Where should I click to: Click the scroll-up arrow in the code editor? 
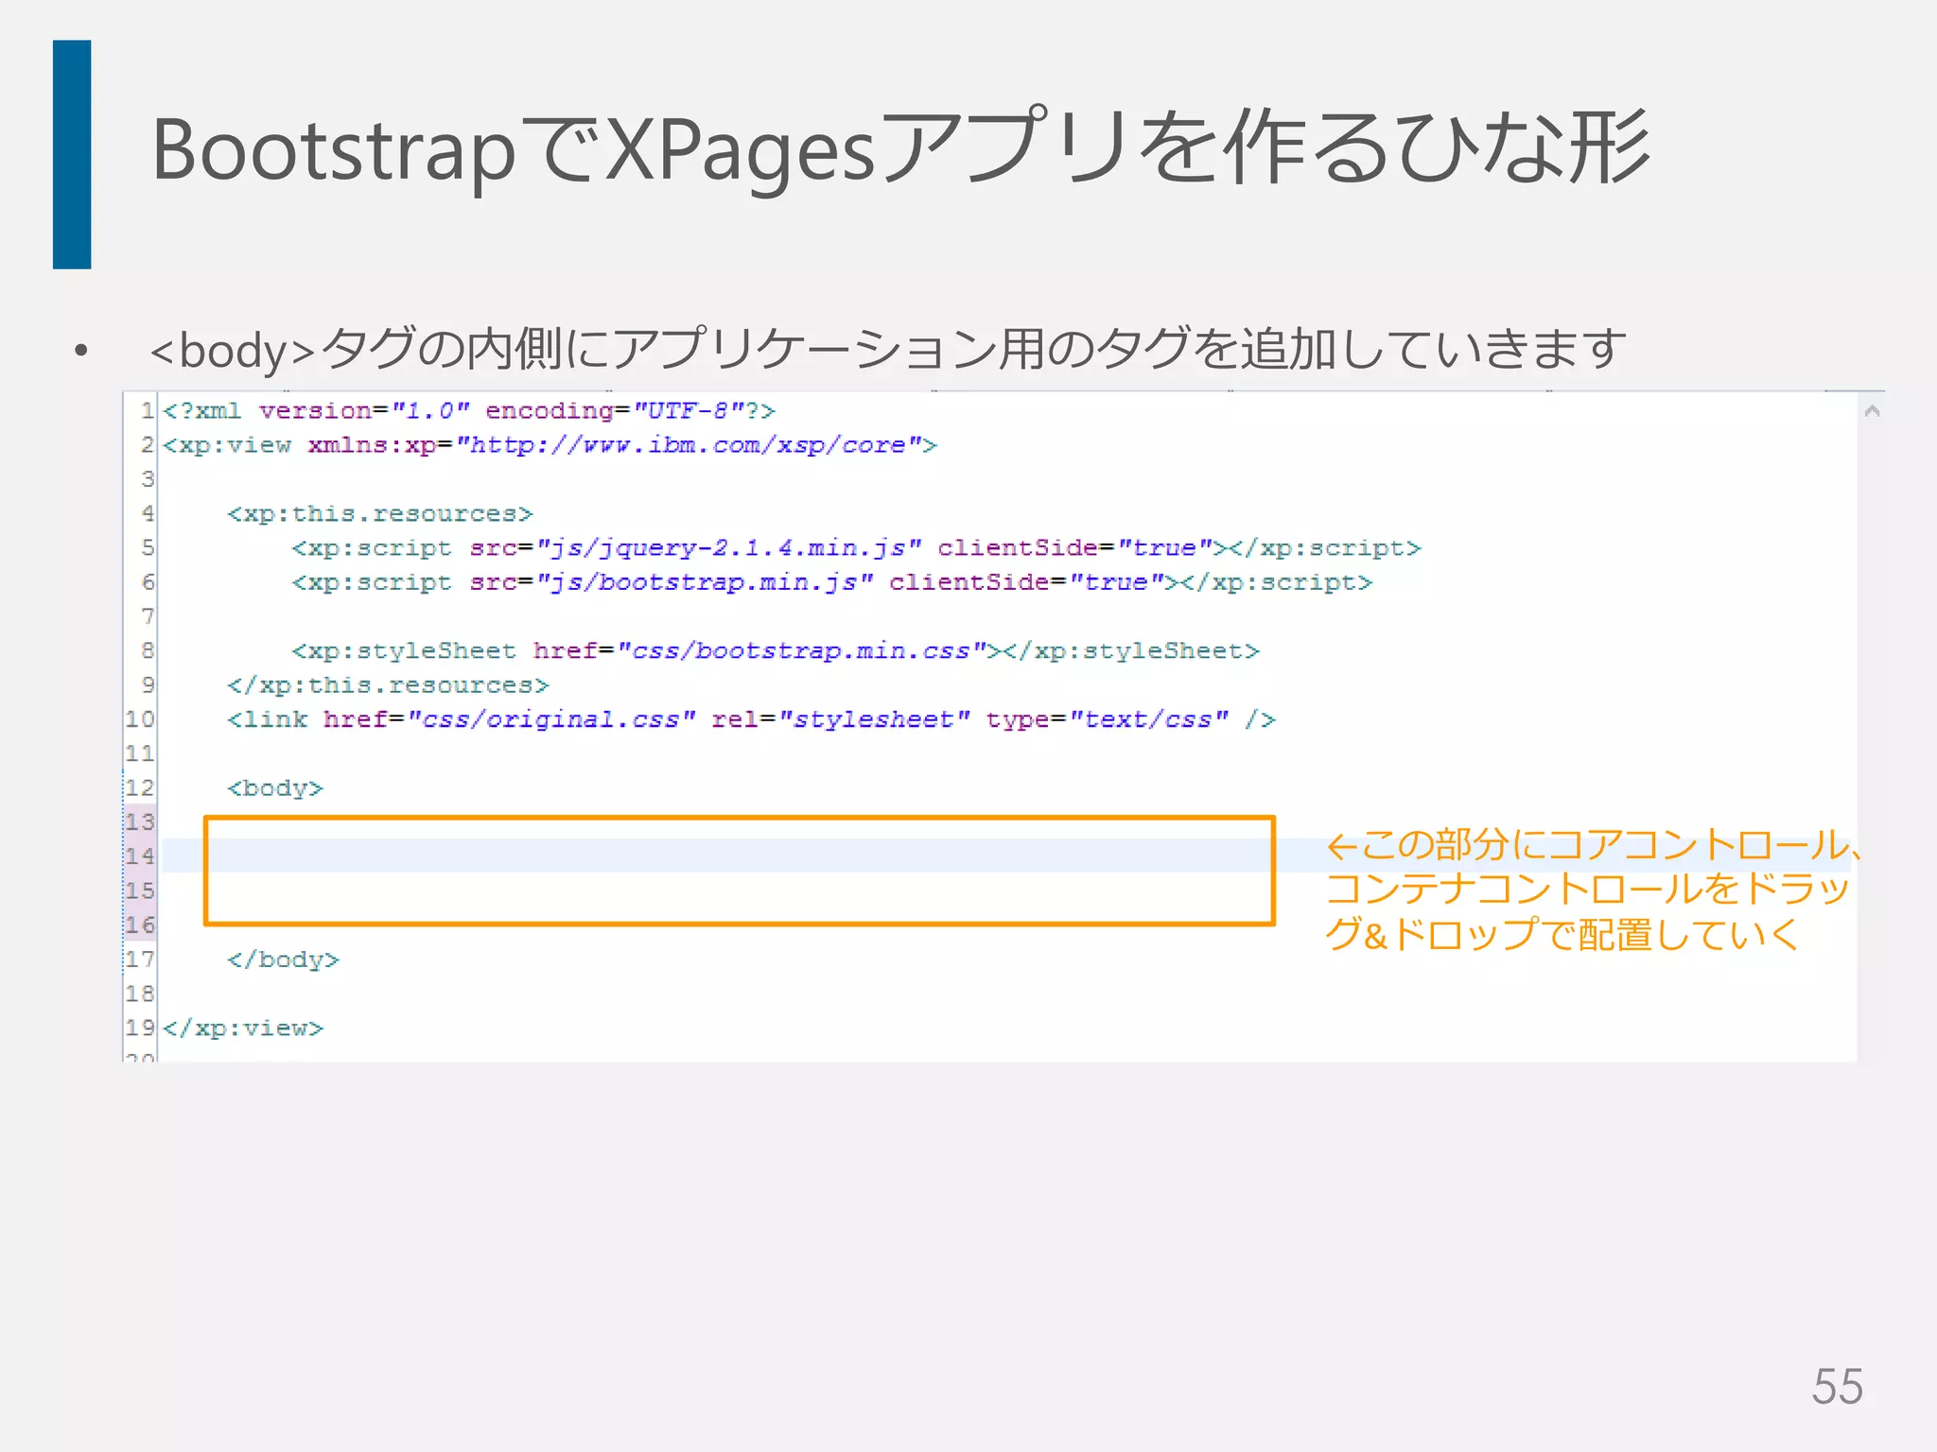[x=1871, y=411]
